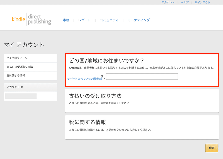Open the ヘルプ link
The image size is (223, 159).
185,3
